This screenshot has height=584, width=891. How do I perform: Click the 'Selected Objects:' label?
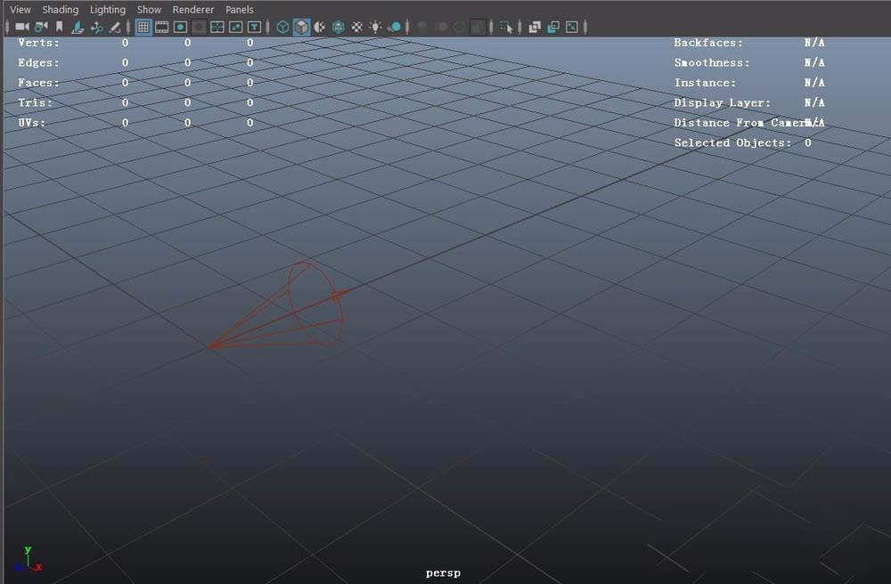tap(732, 143)
